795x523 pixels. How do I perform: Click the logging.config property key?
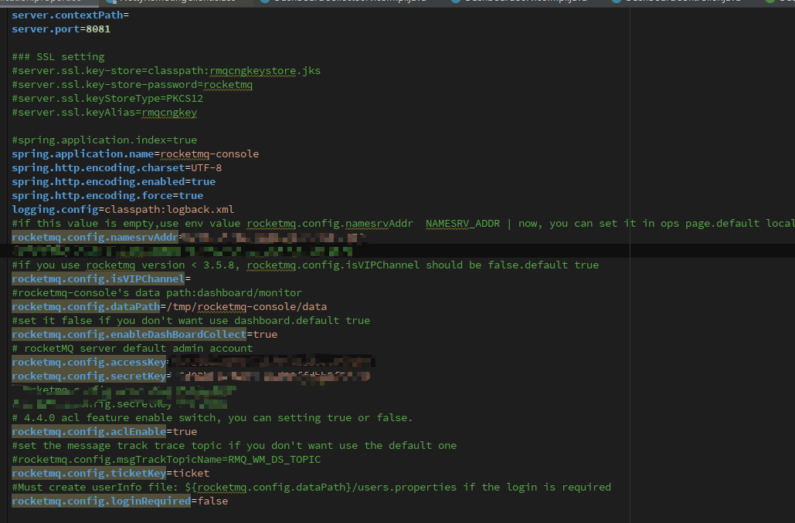point(56,209)
